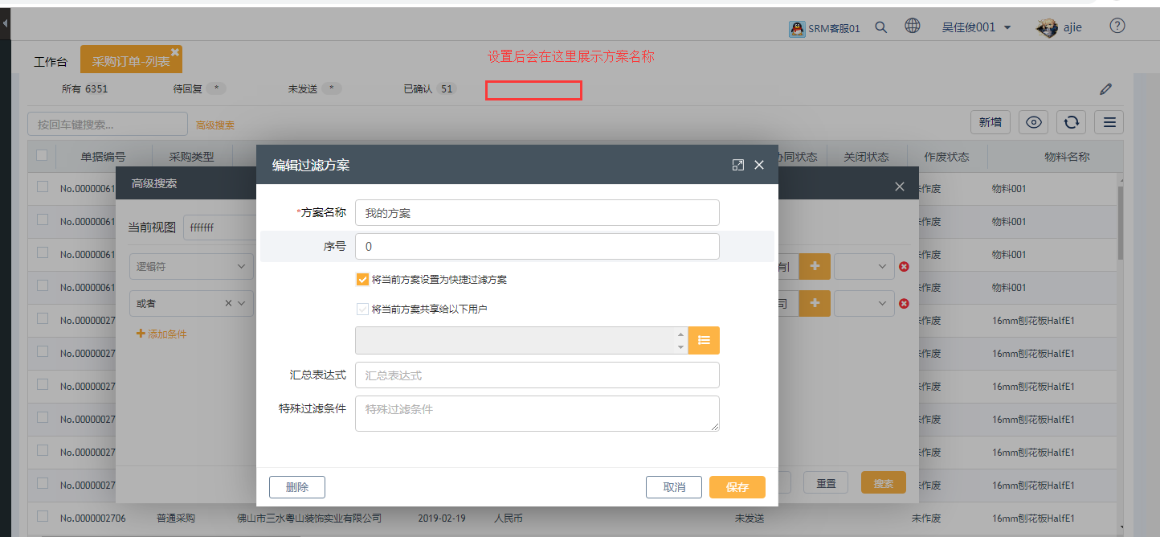Click the search box 按回车键搜索
This screenshot has width=1160, height=537.
click(x=108, y=125)
